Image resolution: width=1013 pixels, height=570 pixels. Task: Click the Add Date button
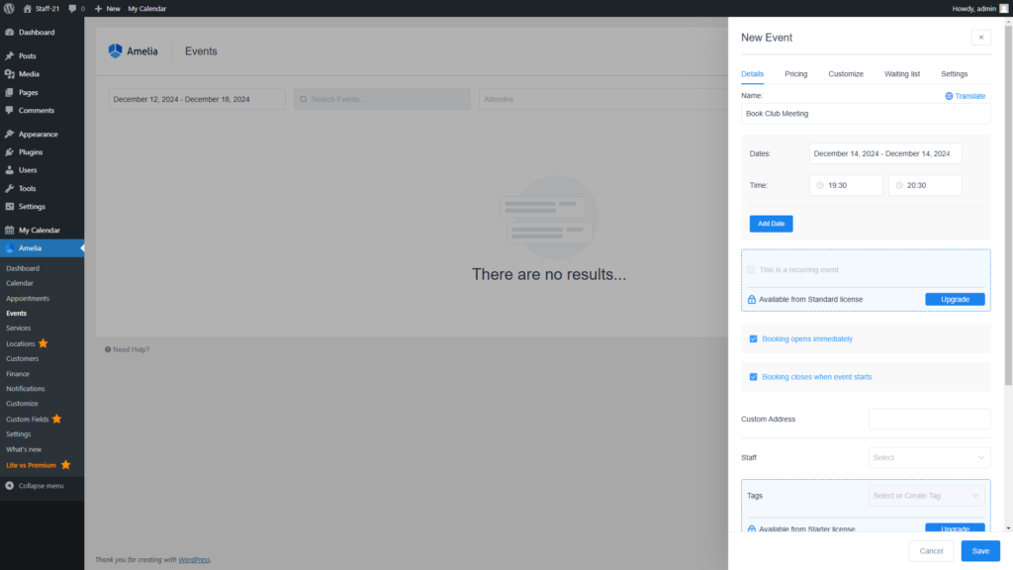point(771,224)
